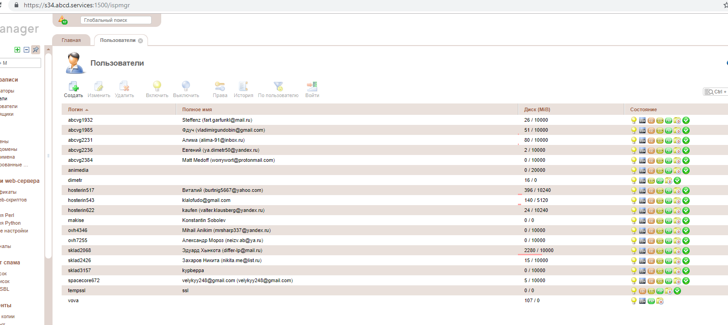Click the Создать (create user) toolbar icon

coord(73,87)
